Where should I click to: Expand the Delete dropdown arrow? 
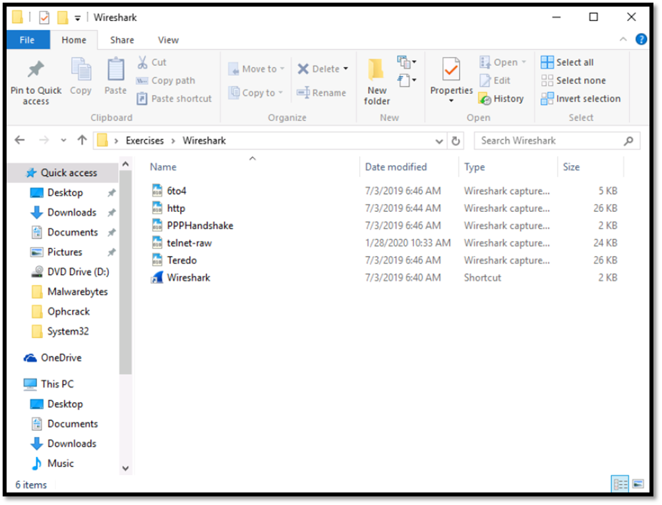[x=346, y=69]
